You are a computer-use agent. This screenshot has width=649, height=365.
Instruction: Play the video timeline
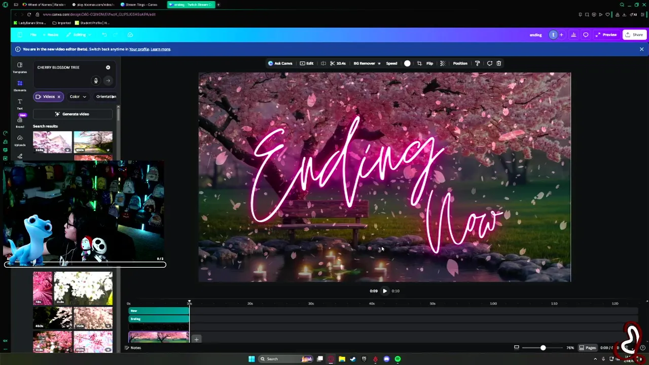point(384,291)
